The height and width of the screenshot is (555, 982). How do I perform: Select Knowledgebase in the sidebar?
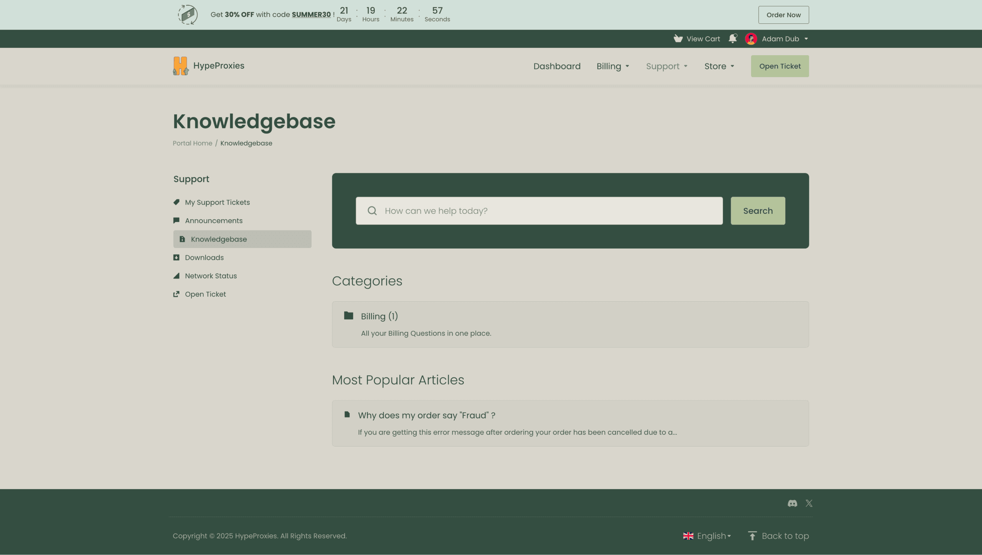tap(242, 239)
